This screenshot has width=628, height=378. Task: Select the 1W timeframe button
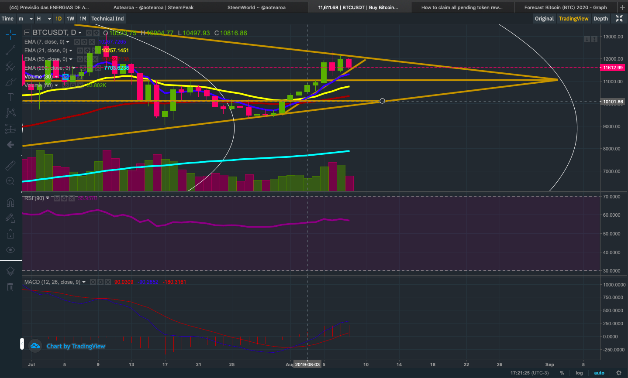[71, 19]
